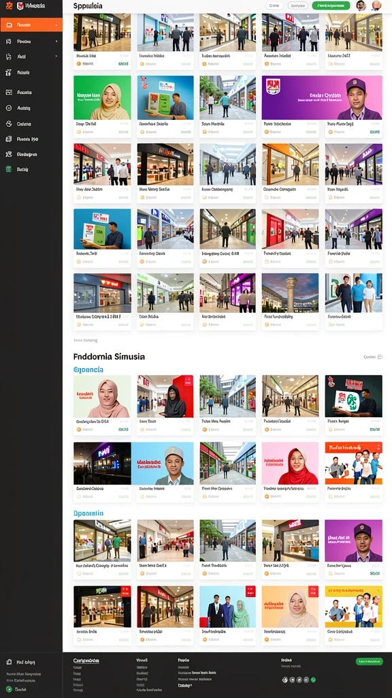Click the first outlined pill button in the header
Viewport: 392px width, 698px height.
click(274, 5)
